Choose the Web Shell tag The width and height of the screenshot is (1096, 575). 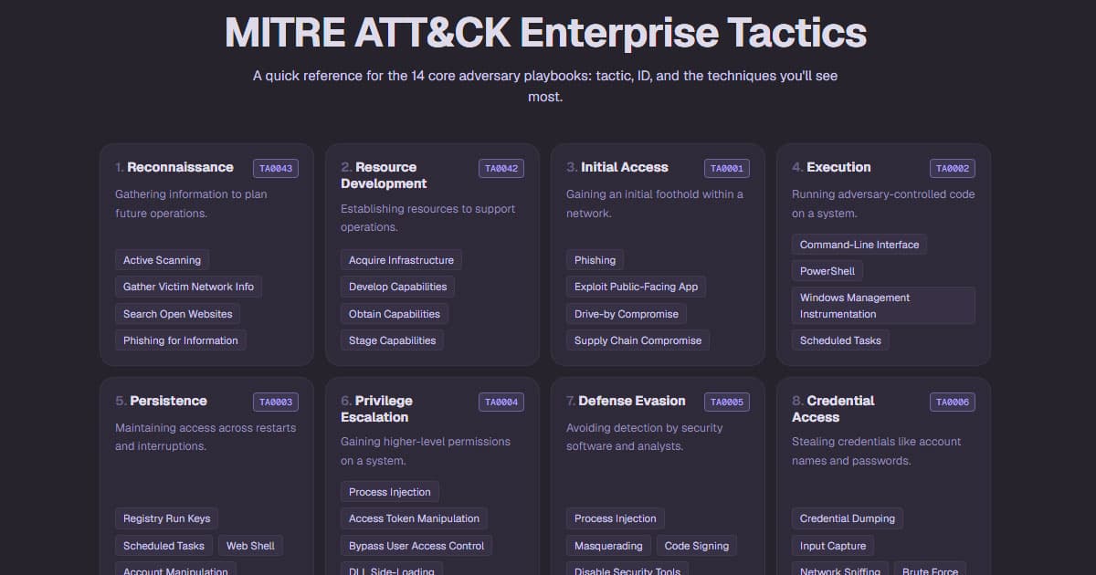[250, 546]
